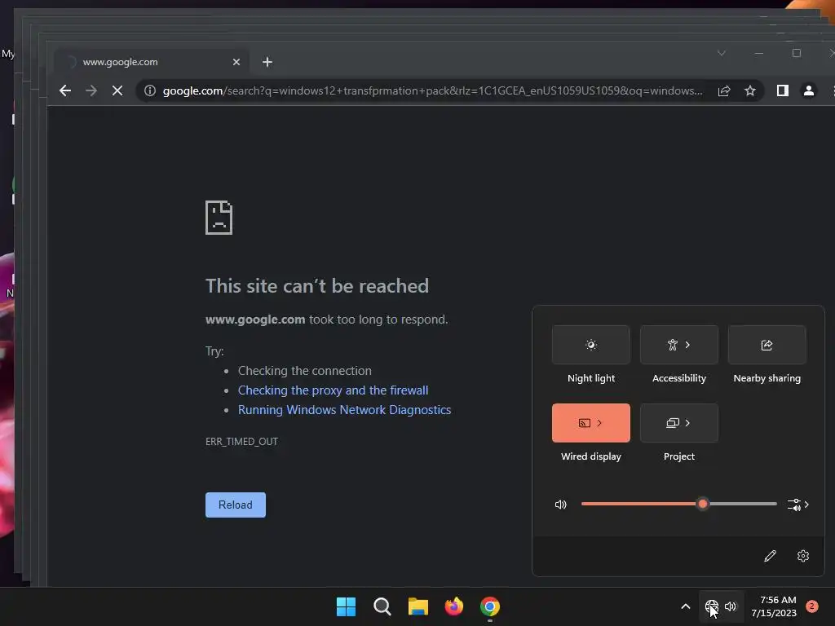Open a new tab with plus button

(x=267, y=62)
